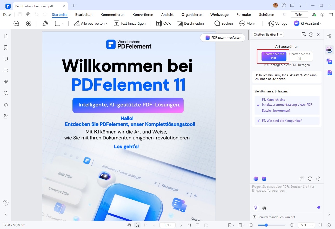Switch to the Schützen tab

click(266, 15)
